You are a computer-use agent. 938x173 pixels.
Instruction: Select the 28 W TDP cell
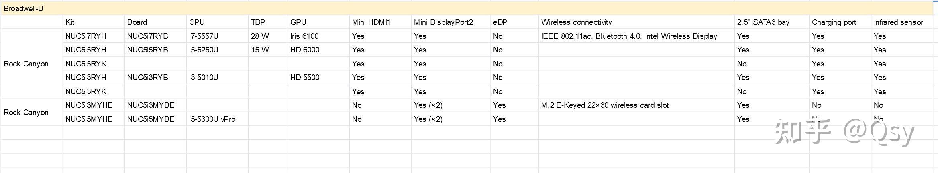[x=260, y=36]
